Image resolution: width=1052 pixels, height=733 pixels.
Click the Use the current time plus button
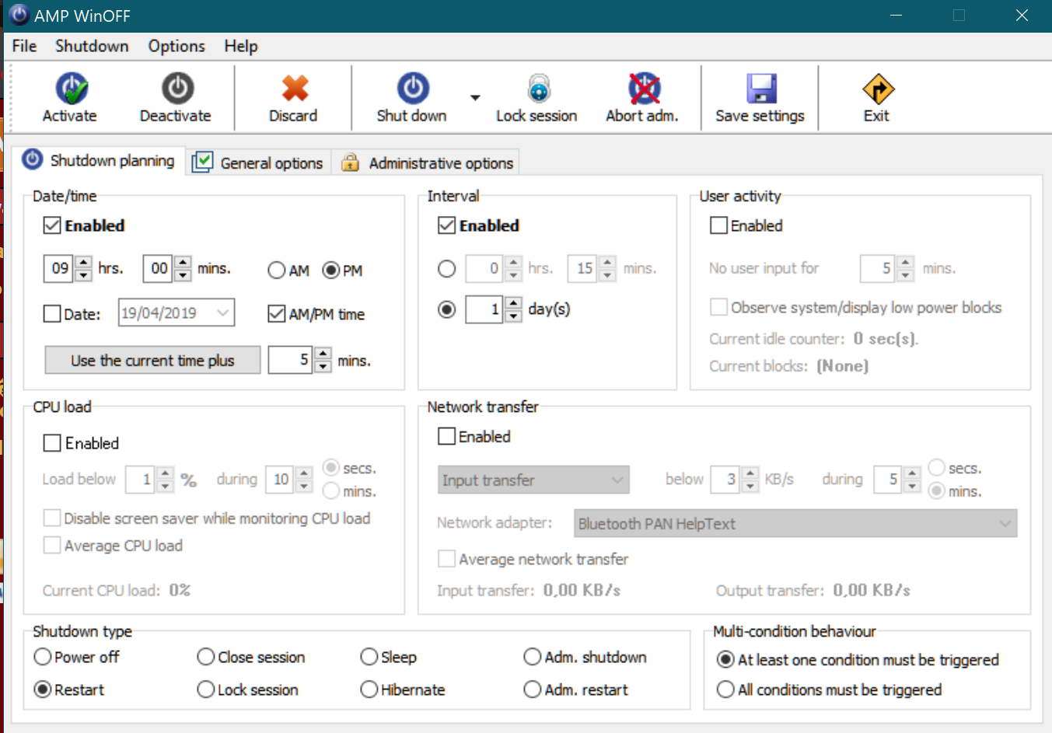coord(152,361)
